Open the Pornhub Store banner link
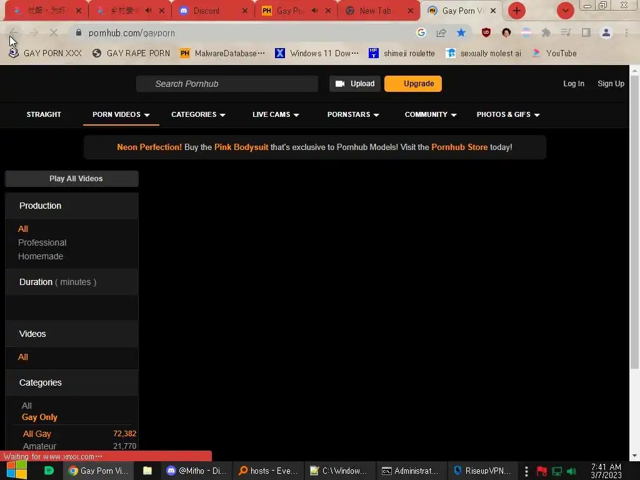 tap(459, 147)
